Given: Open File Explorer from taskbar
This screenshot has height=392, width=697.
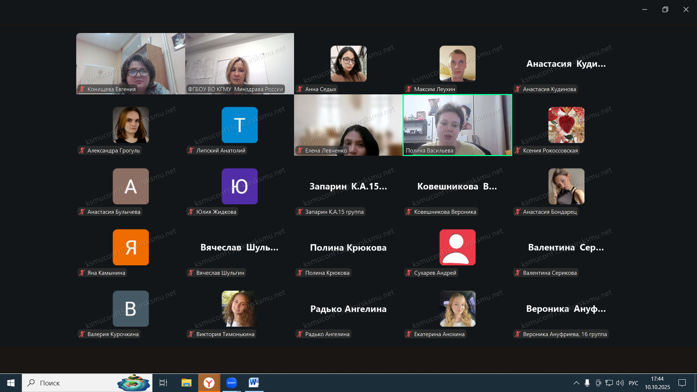Looking at the screenshot, I should [186, 383].
